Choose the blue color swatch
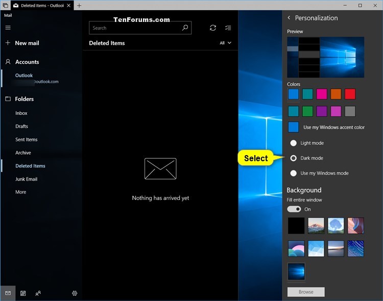Image resolution: width=383 pixels, height=301 pixels. [293, 94]
